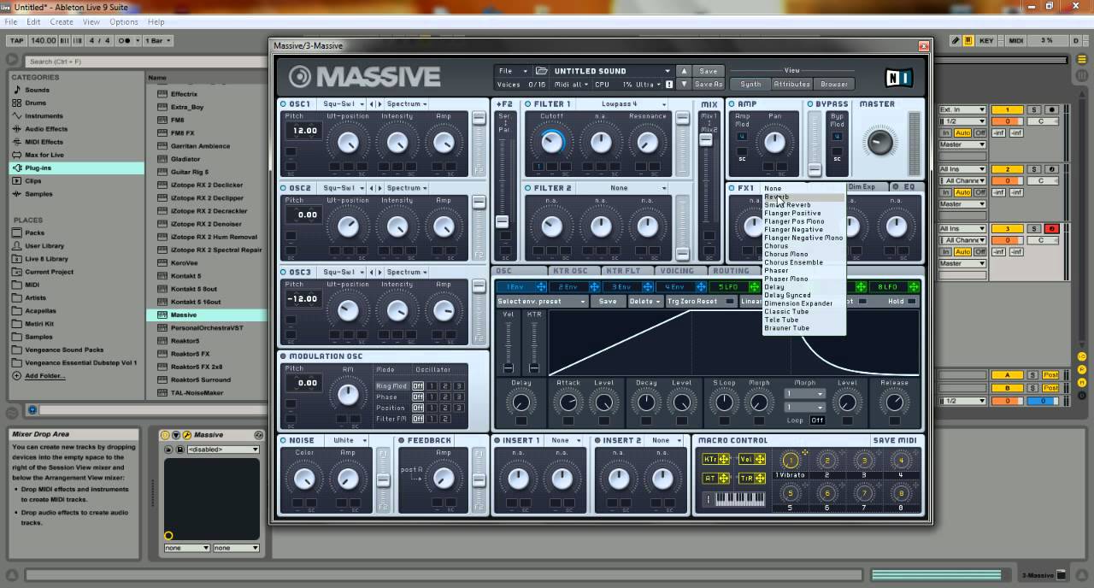This screenshot has height=588, width=1094.
Task: Click the 4Env modulation drag handle
Action: (x=700, y=287)
